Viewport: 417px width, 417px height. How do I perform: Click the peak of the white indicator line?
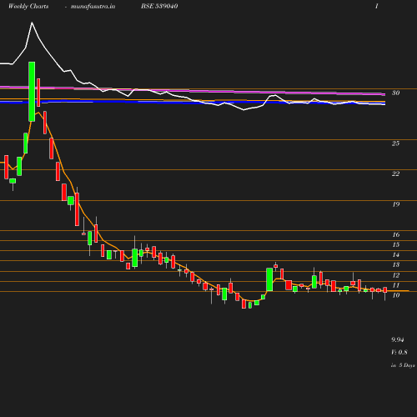(x=32, y=23)
